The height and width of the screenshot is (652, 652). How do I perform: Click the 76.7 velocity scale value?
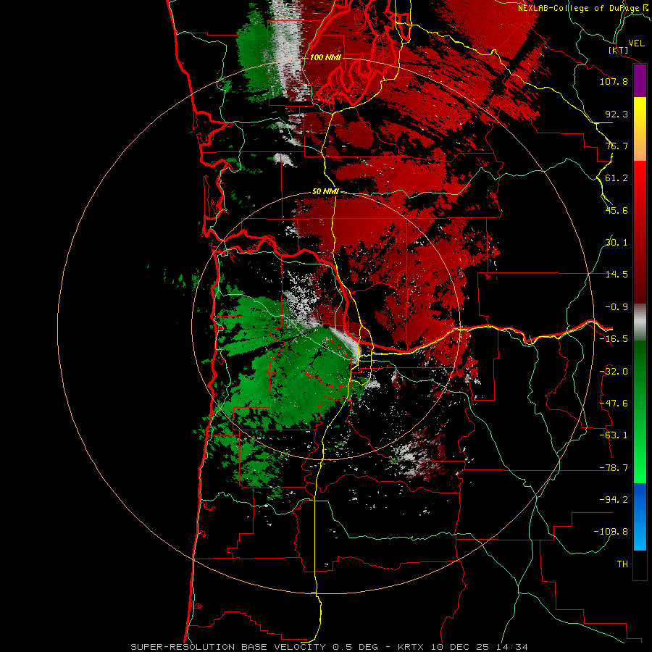coord(617,146)
